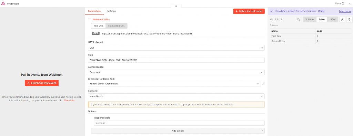Open the Credential for Basic Auth dropdown
353x136 pixels.
click(x=174, y=84)
